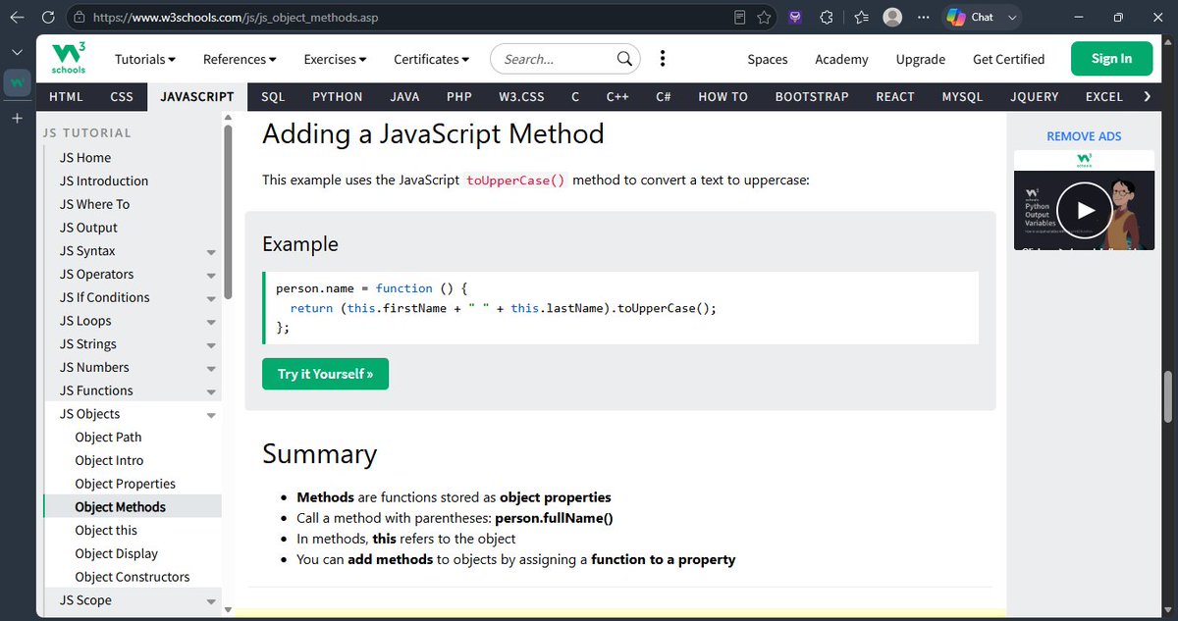This screenshot has height=621, width=1178.
Task: Open the References dropdown menu
Action: pos(241,59)
